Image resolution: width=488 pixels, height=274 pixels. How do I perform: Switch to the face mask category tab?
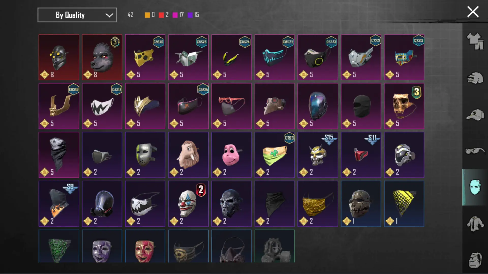click(x=475, y=187)
